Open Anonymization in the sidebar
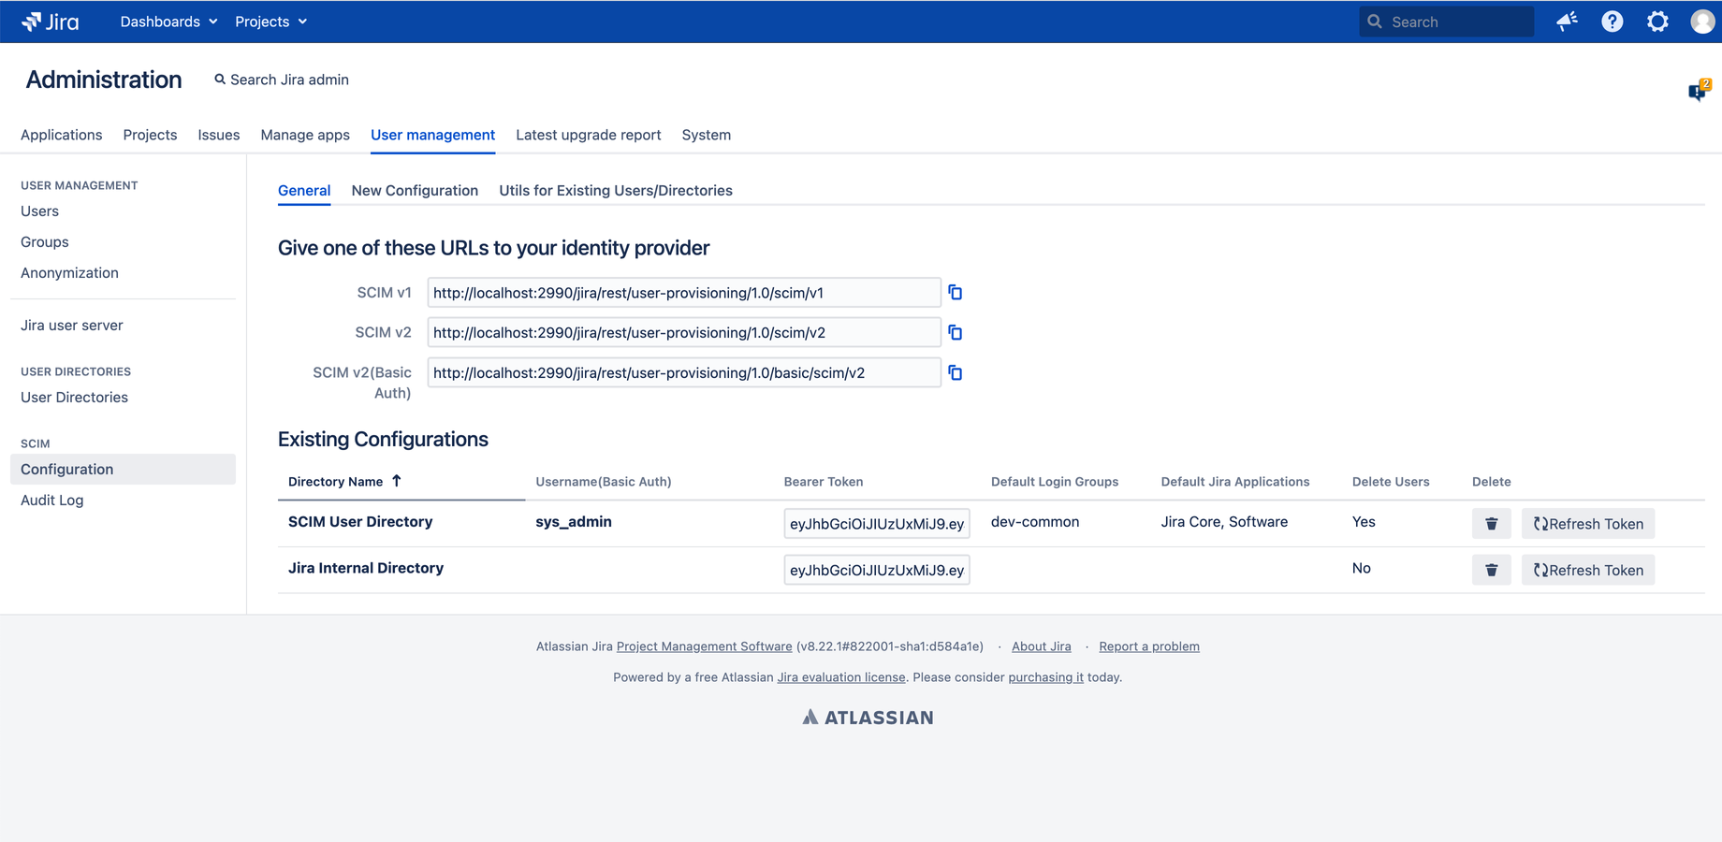This screenshot has height=842, width=1722. point(69,273)
